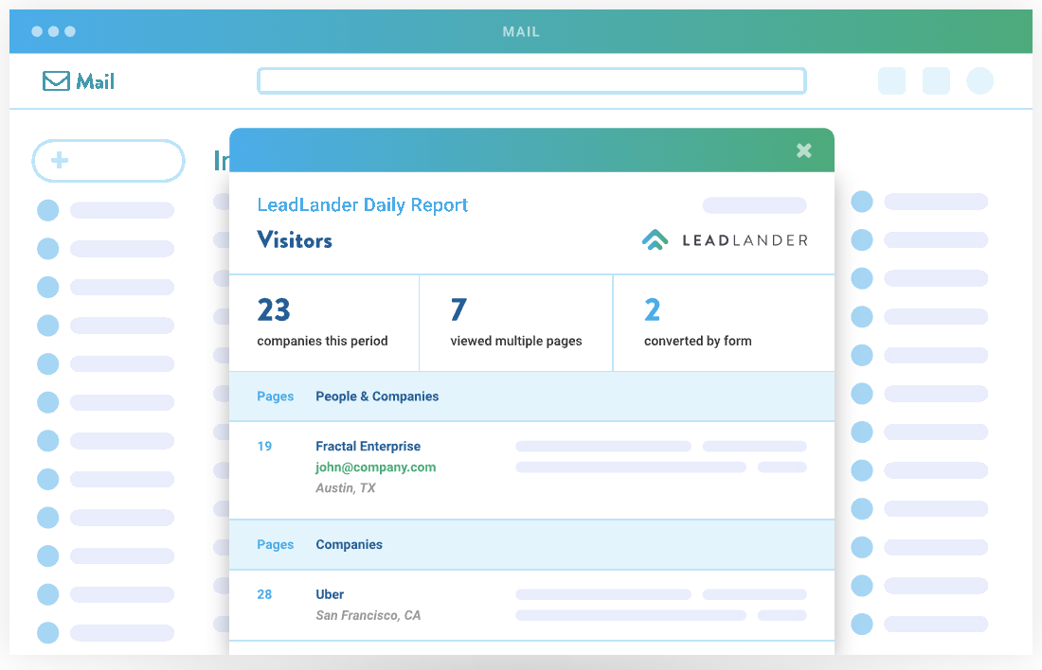
Task: Click the "MAIL" window title text
Action: [521, 32]
